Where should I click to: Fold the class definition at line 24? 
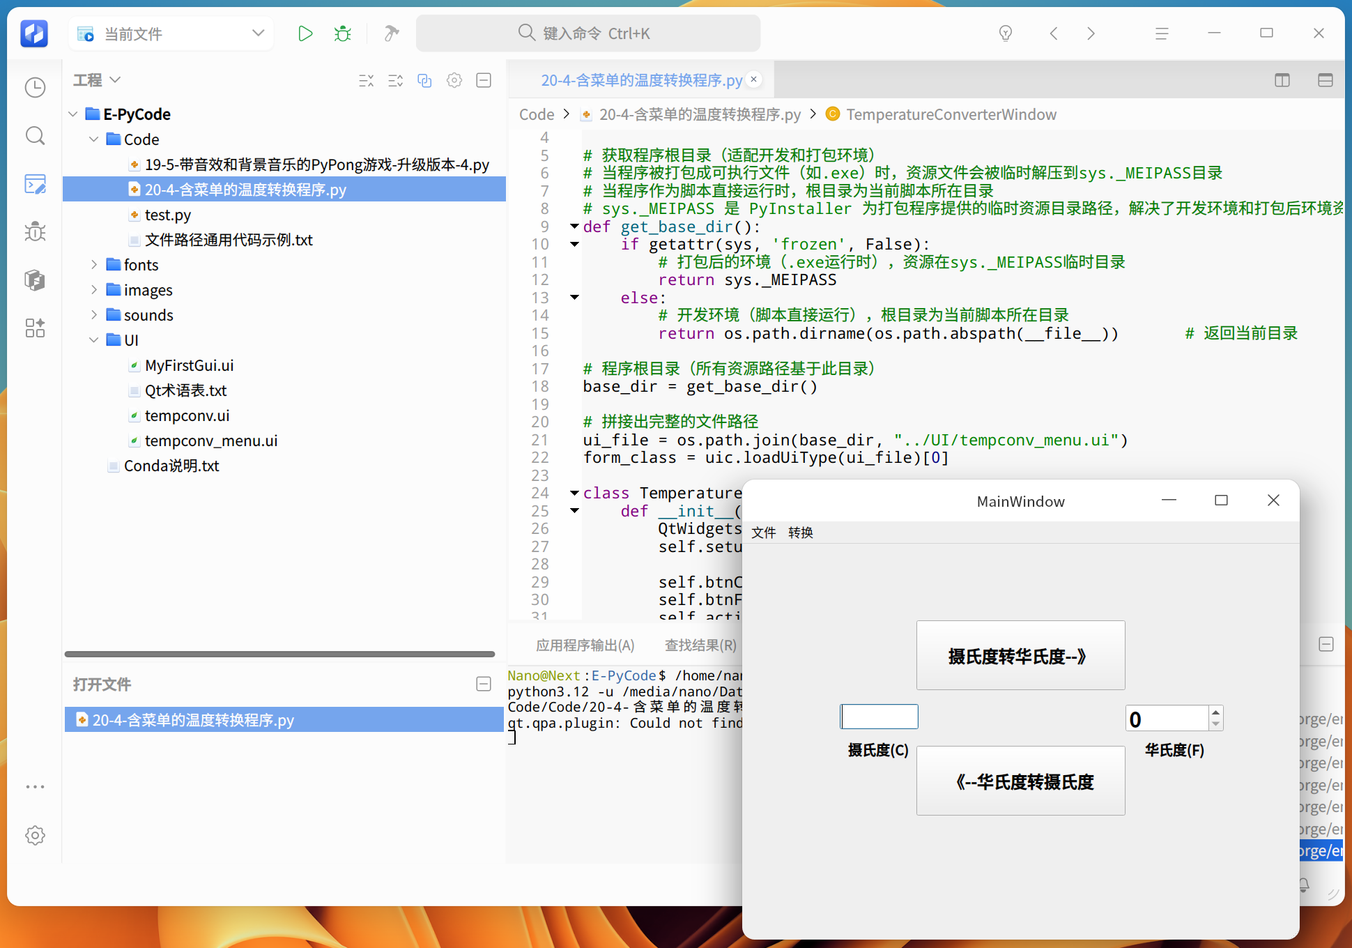574,494
